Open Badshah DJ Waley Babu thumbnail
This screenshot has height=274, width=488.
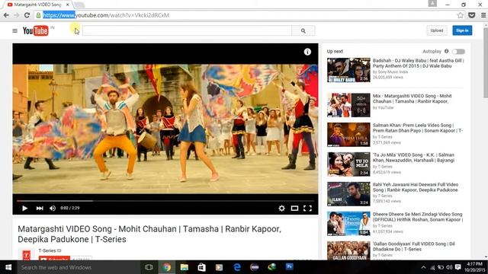(348, 70)
